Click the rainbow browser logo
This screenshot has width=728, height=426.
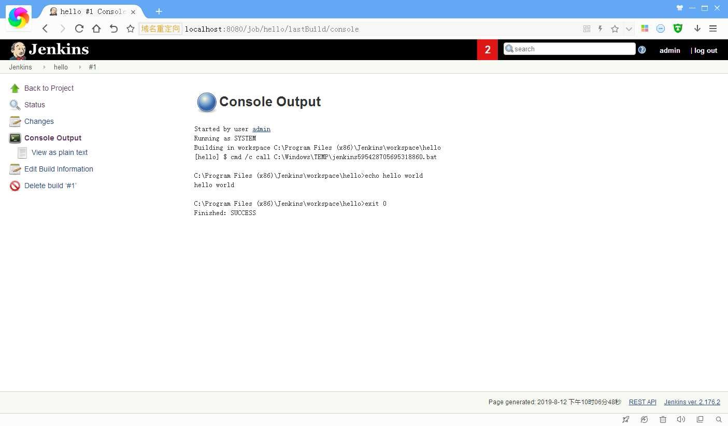pyautogui.click(x=19, y=19)
